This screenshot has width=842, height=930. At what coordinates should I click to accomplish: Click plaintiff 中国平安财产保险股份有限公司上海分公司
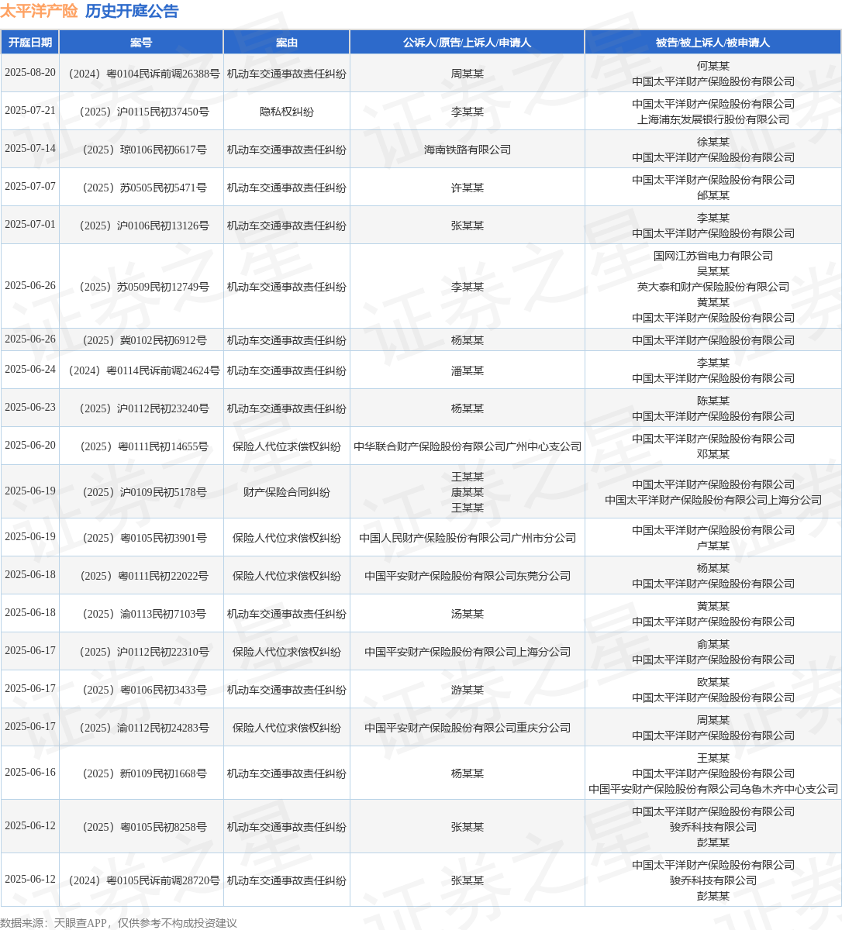tap(468, 652)
